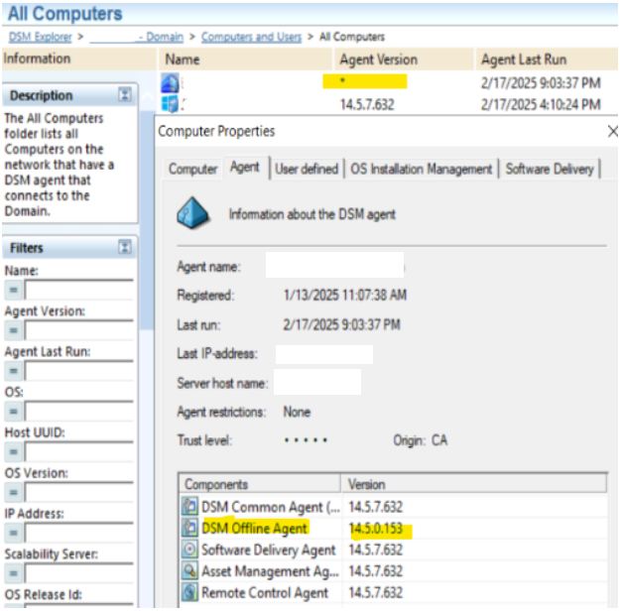620x611 pixels.
Task: Open the OS filter operator selector
Action: click(14, 412)
